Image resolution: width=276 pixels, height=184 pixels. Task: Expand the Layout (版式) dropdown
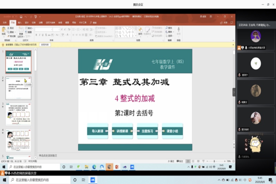pos(29,28)
